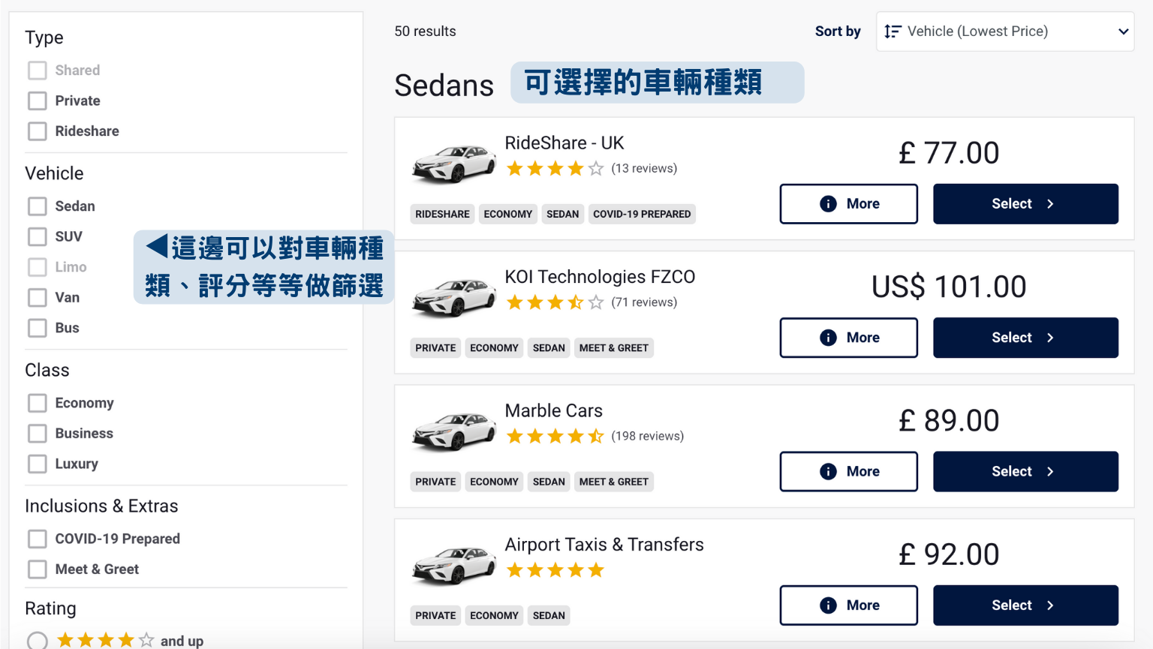
Task: Click the MEET & GREET tag on Marble Cars
Action: pos(614,482)
